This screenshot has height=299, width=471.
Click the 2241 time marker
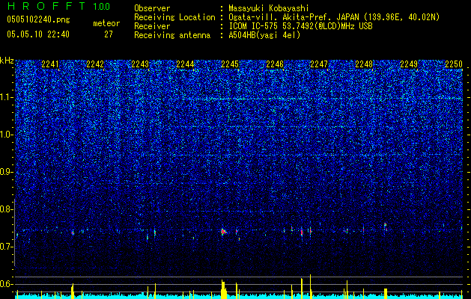coord(50,64)
